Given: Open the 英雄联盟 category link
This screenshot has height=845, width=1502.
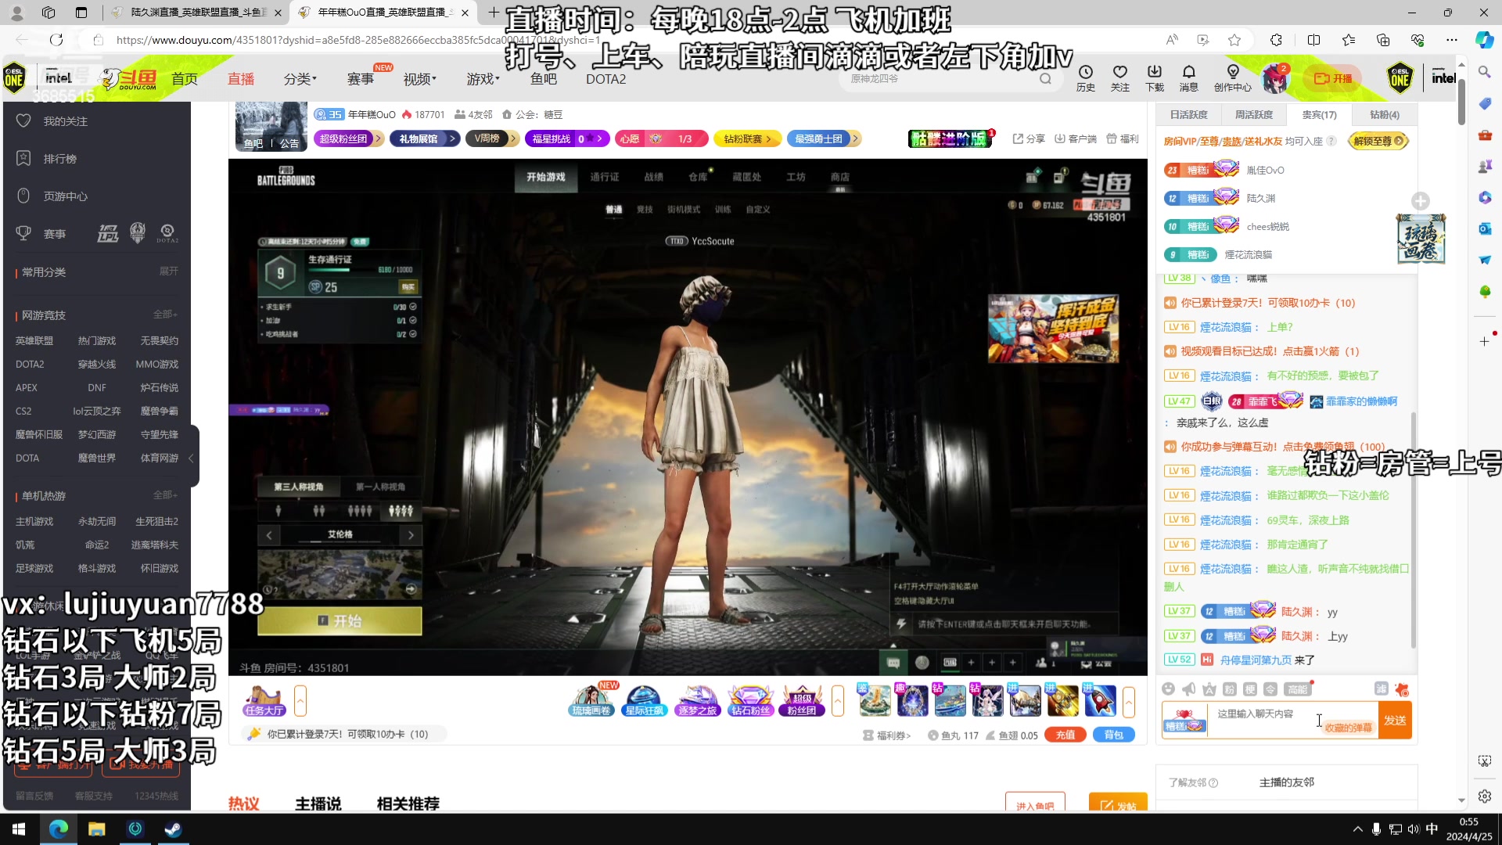Looking at the screenshot, I should 34,340.
